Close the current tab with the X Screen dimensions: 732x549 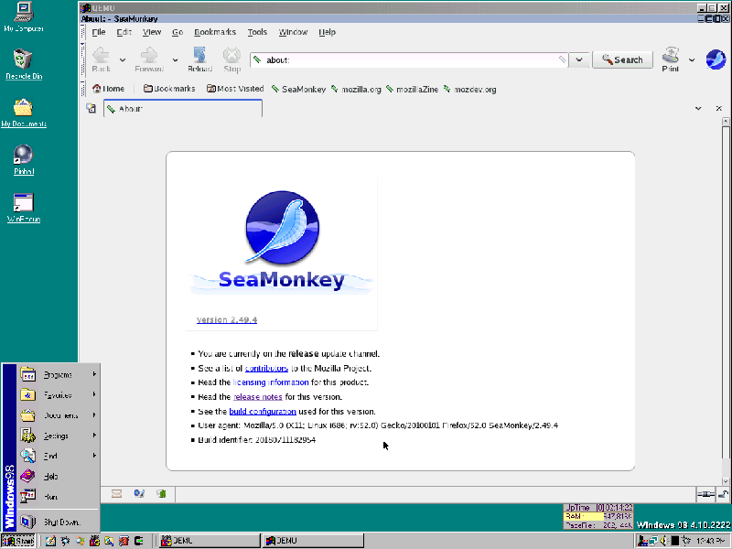click(x=719, y=108)
